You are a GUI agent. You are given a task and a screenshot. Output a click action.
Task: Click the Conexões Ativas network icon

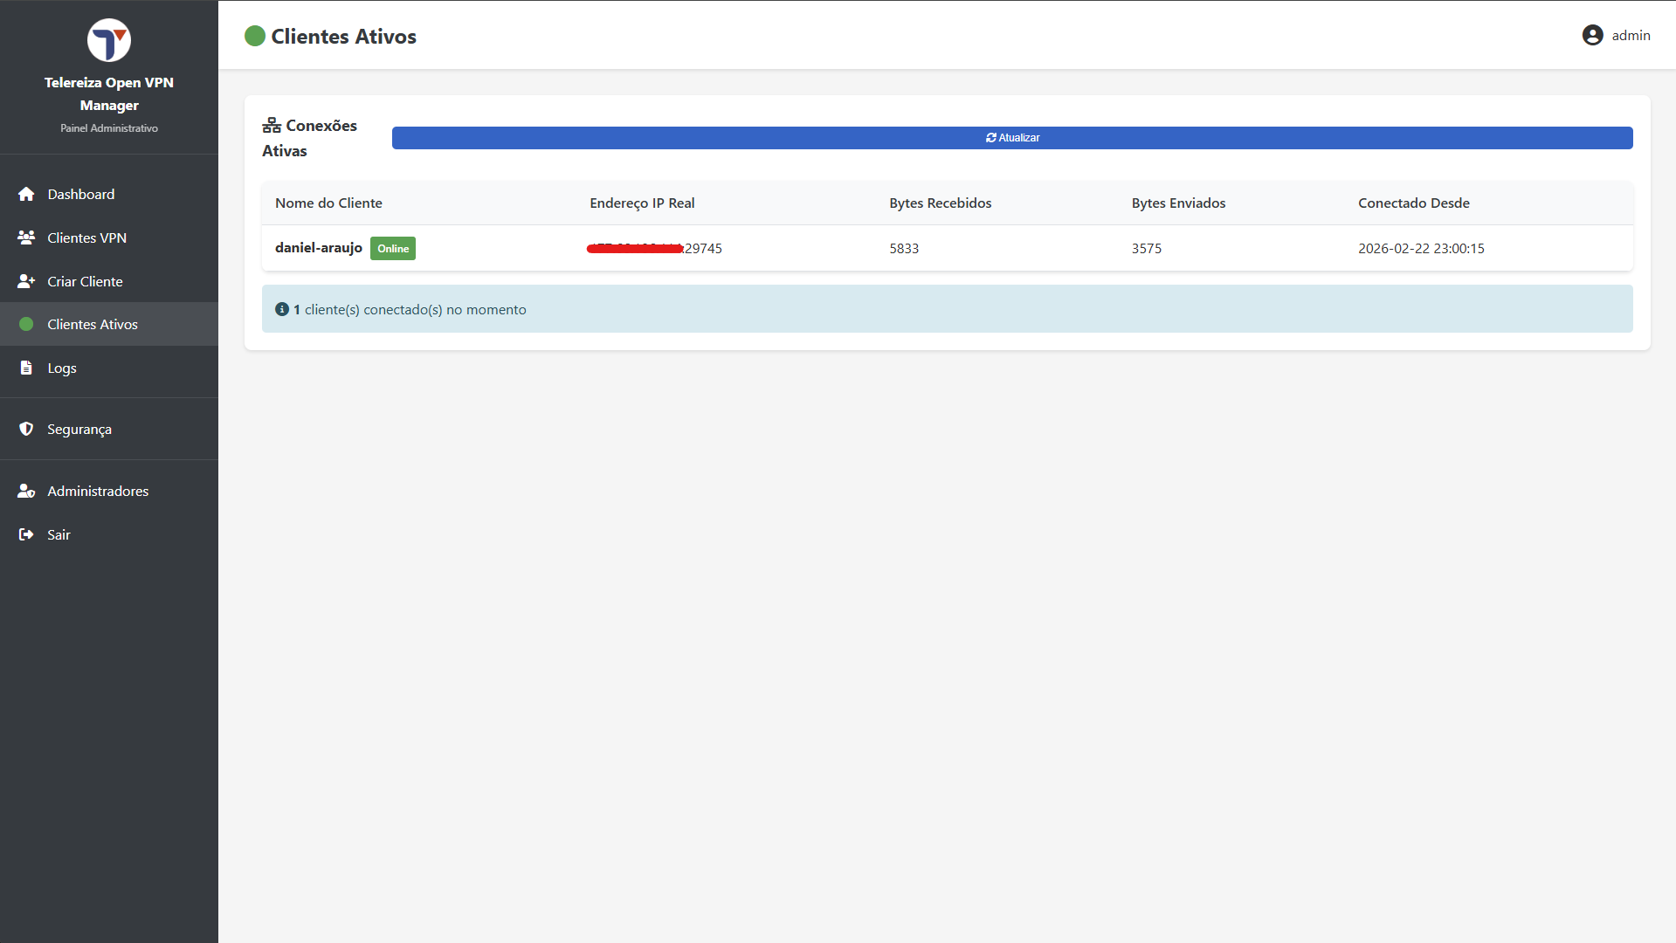point(272,126)
